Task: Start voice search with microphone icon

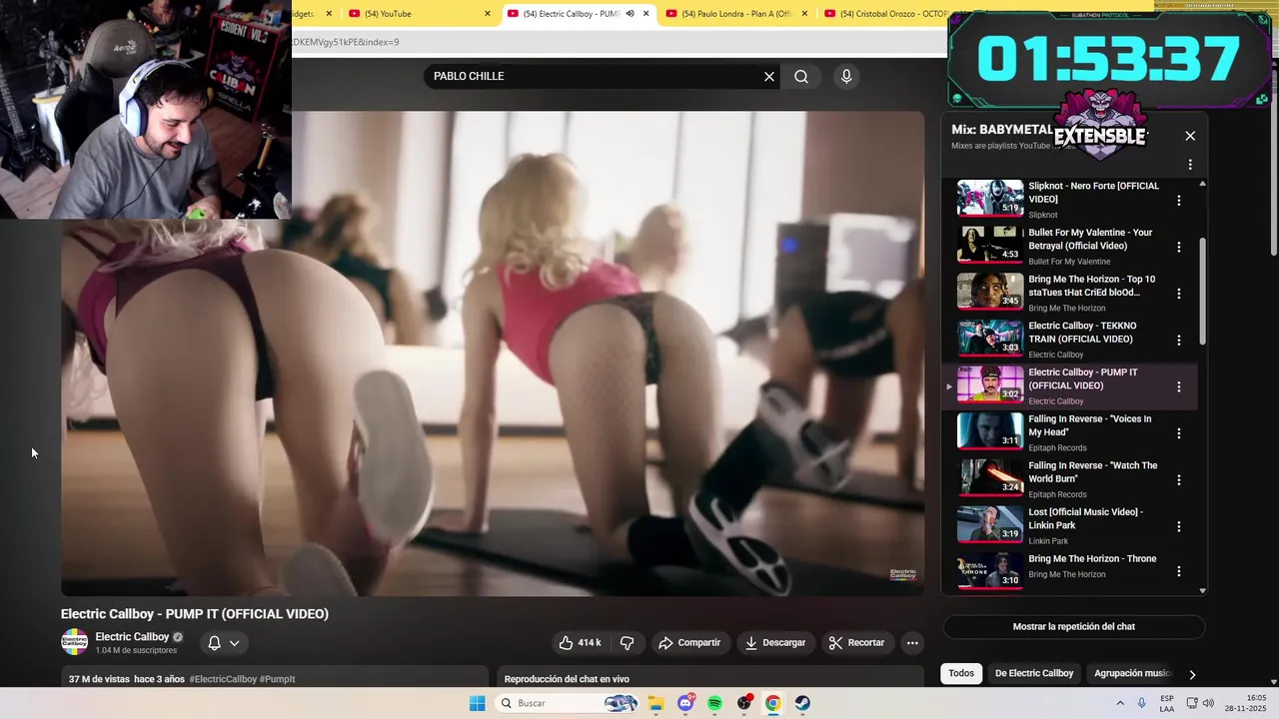Action: [x=846, y=77]
